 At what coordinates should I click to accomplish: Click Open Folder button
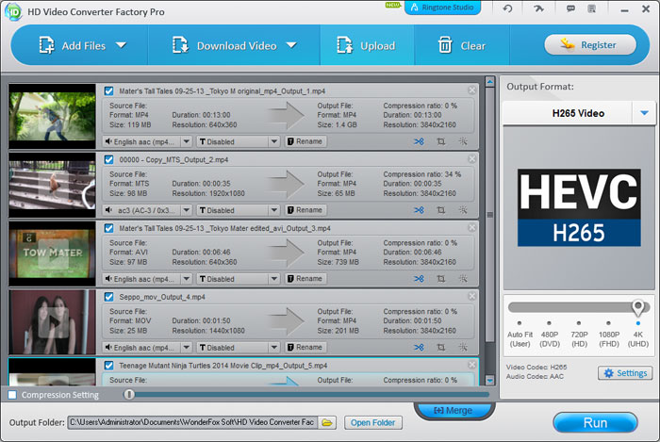[x=373, y=422]
